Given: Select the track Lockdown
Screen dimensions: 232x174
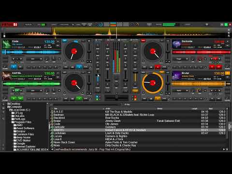Looking at the screenshot, I should (x=138, y=133).
